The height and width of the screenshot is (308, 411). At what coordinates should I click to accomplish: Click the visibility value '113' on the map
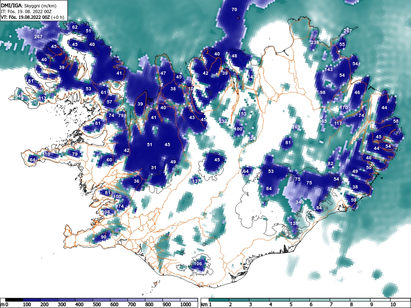(x=42, y=99)
